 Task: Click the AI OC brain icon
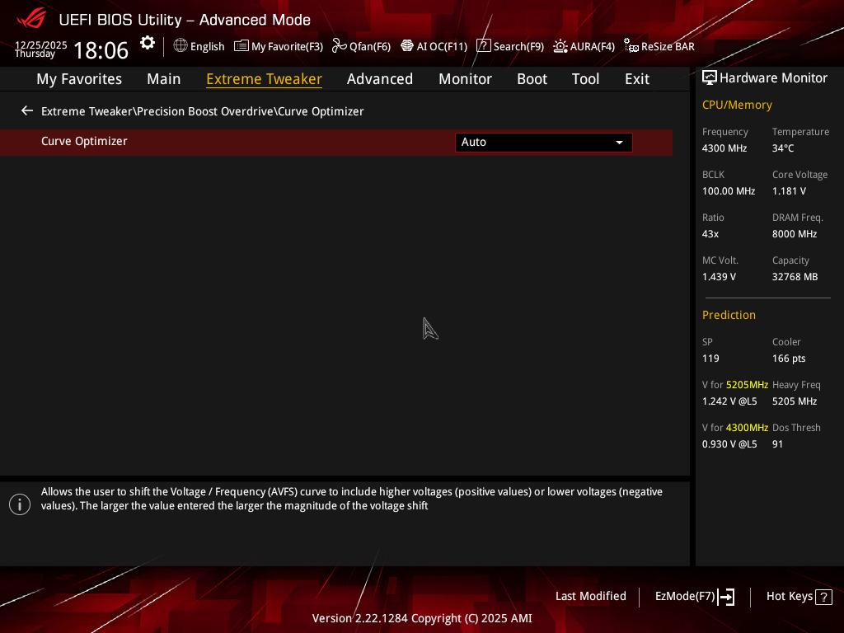pos(407,46)
